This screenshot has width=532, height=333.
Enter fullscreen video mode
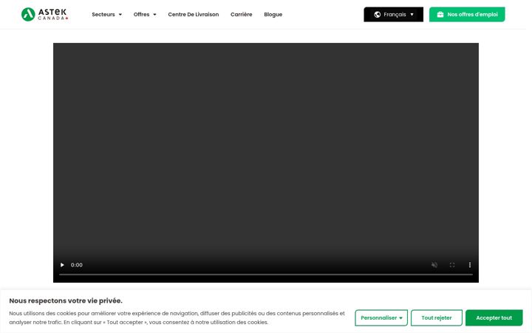pos(452,265)
